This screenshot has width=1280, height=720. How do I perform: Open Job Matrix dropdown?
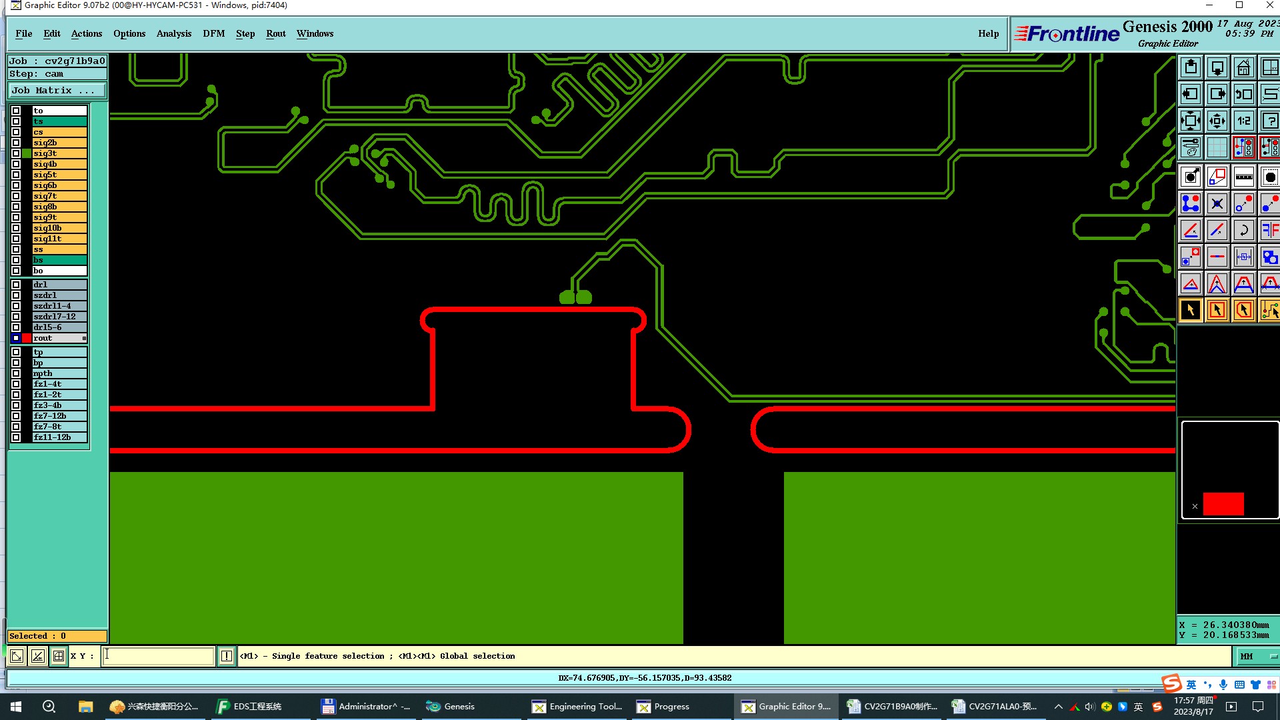(57, 91)
